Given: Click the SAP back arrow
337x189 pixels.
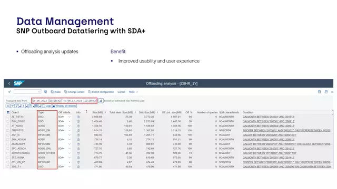Looking at the screenshot, I should click(9, 83).
